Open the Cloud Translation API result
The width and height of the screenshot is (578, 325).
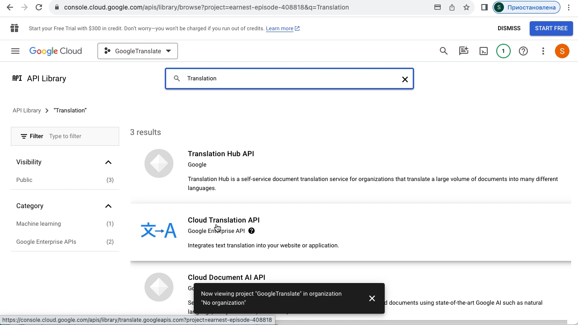(x=224, y=220)
